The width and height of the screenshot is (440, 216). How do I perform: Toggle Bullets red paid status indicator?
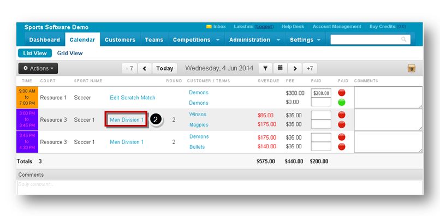pyautogui.click(x=342, y=147)
